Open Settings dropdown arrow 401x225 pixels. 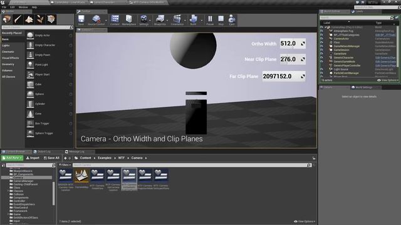click(150, 21)
